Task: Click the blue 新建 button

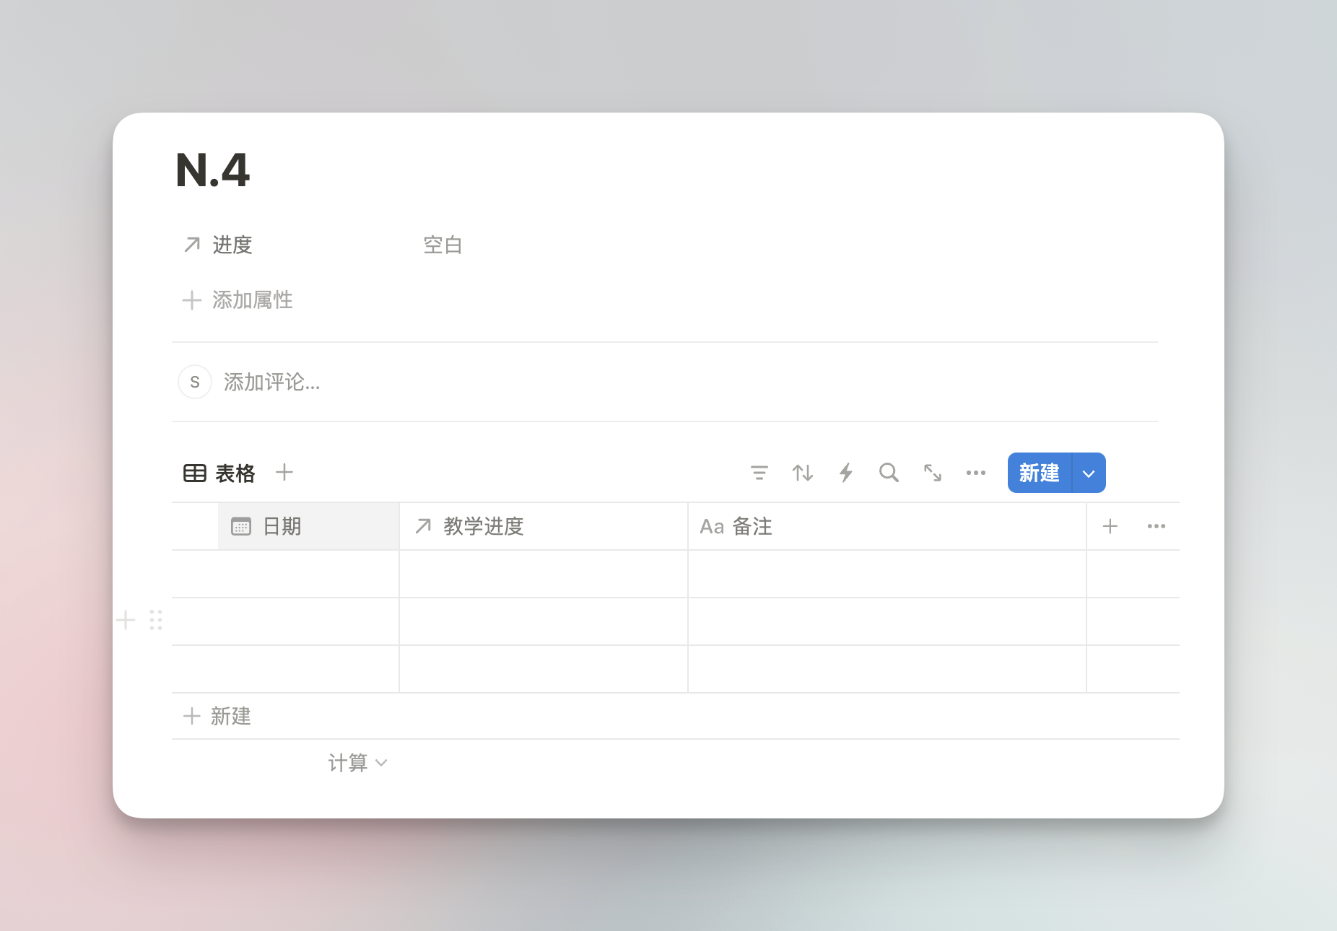Action: coord(1039,473)
